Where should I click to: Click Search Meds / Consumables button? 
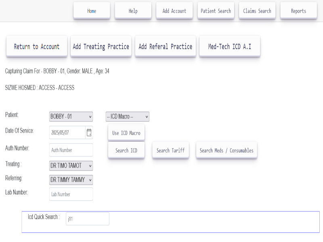[227, 150]
